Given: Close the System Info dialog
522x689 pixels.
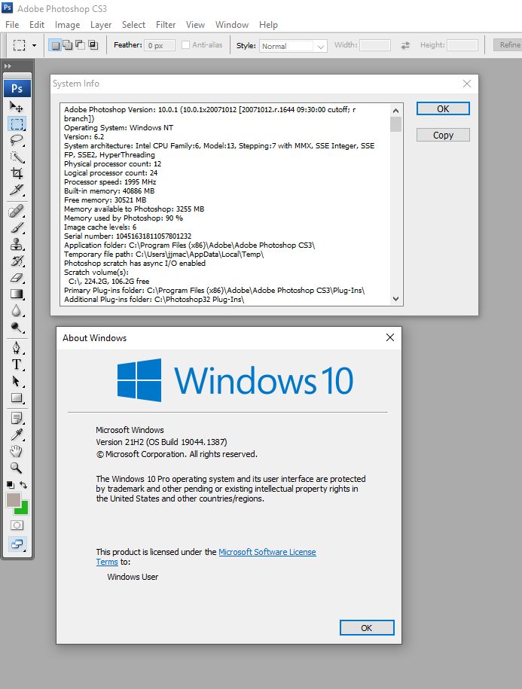Looking at the screenshot, I should click(x=467, y=84).
